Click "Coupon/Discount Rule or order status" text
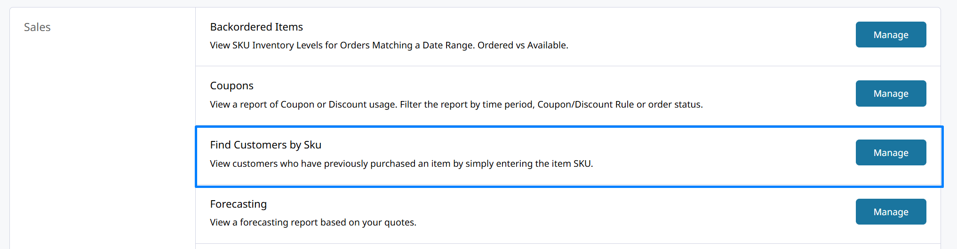This screenshot has width=957, height=249. [620, 104]
